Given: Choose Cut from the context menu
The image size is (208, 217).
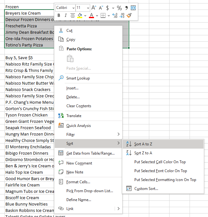Looking at the screenshot, I should coord(88,31).
